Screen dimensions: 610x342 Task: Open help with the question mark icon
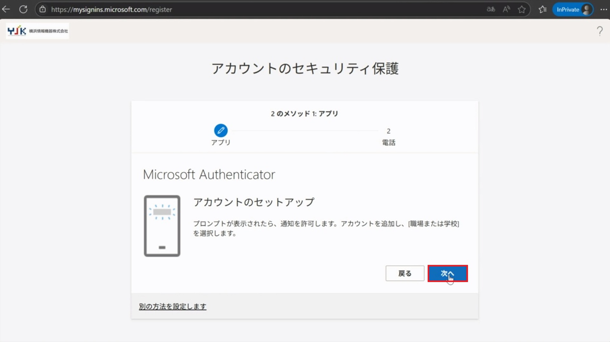(x=600, y=31)
